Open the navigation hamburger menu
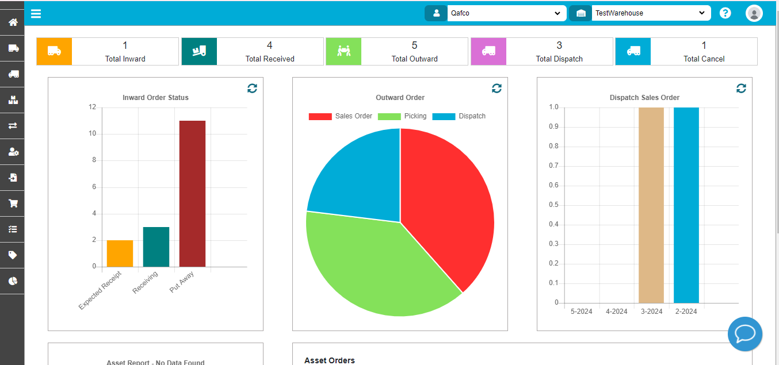Viewport: 779px width, 365px height. [x=36, y=13]
